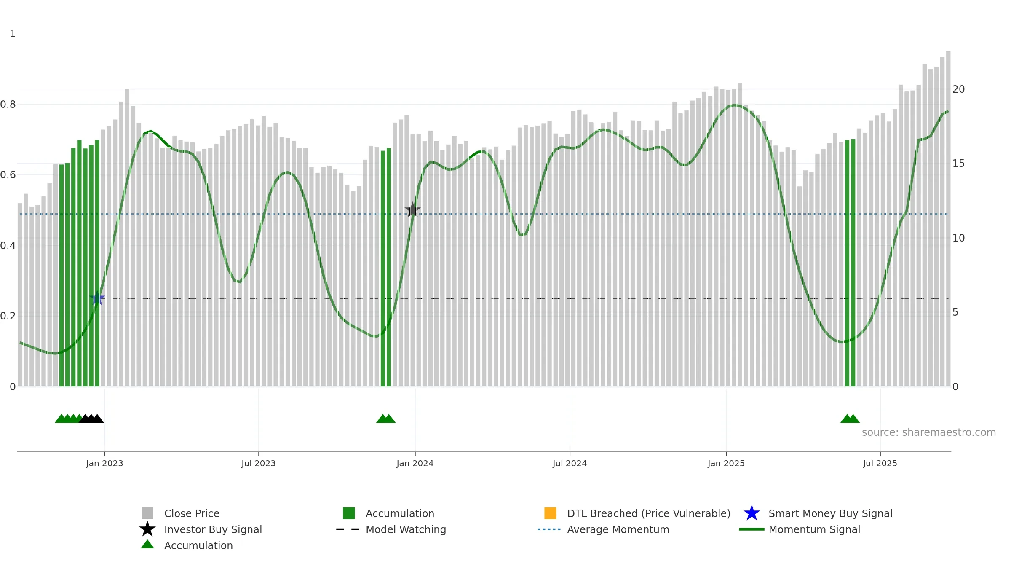Click the DTL Breached (Price Vulnerable) legend text
Viewport: 1011px width, 569px height.
pos(649,513)
